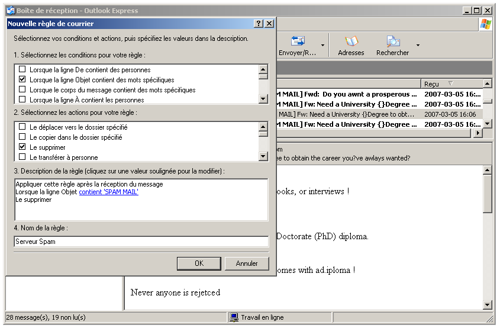Click the preview pane scroll-down arrow
500x328 pixels.
point(487,305)
